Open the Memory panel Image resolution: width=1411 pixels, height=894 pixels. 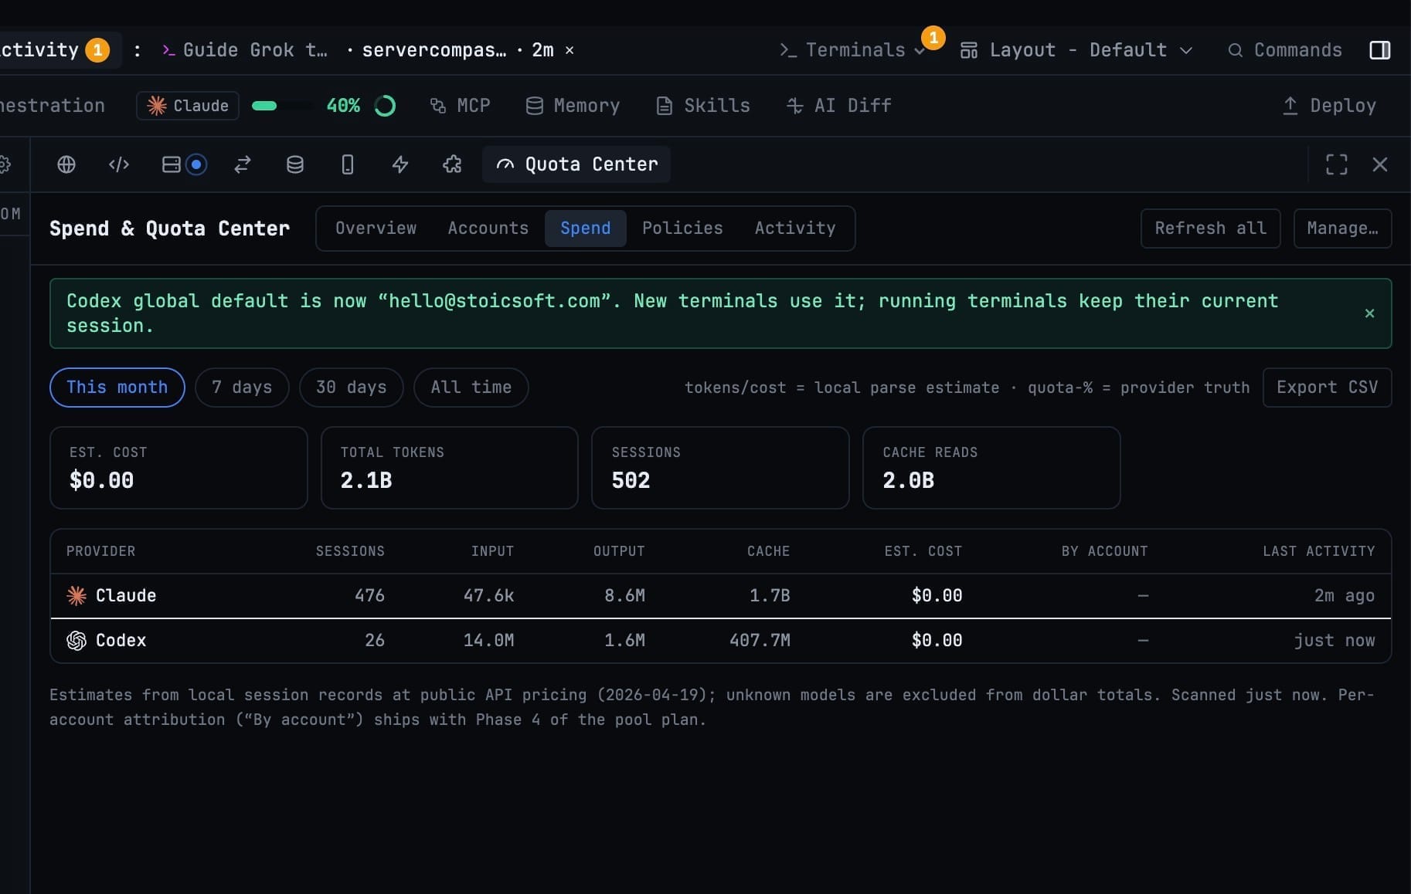(573, 106)
